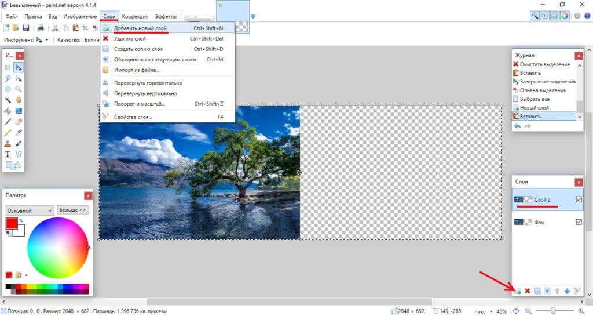Select the Zoom magnifier tool in Tools panel
The image size is (593, 316).
pos(19,89)
